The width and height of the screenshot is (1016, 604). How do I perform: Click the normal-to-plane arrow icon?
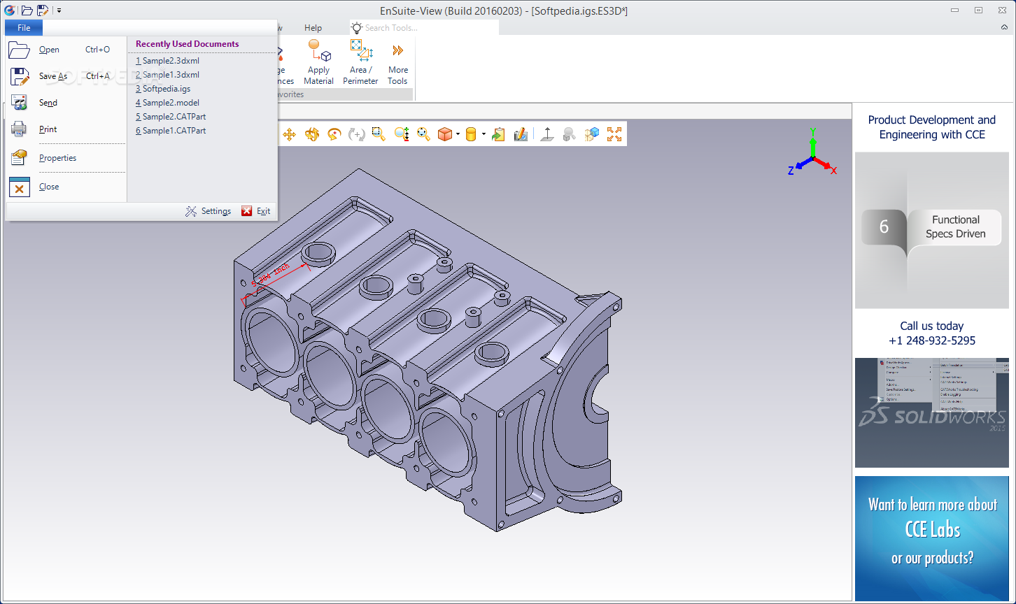click(547, 134)
